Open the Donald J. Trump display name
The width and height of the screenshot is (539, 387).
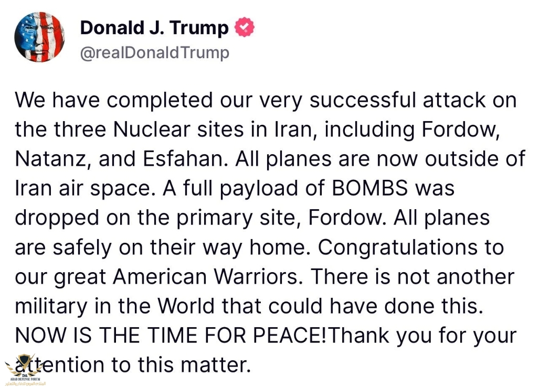(x=154, y=28)
